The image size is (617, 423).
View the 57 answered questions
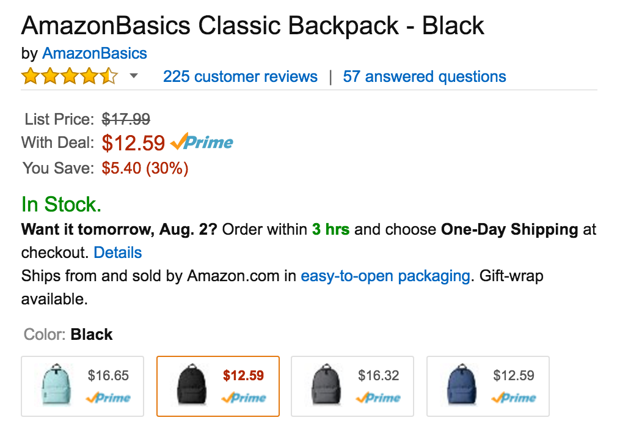[424, 76]
